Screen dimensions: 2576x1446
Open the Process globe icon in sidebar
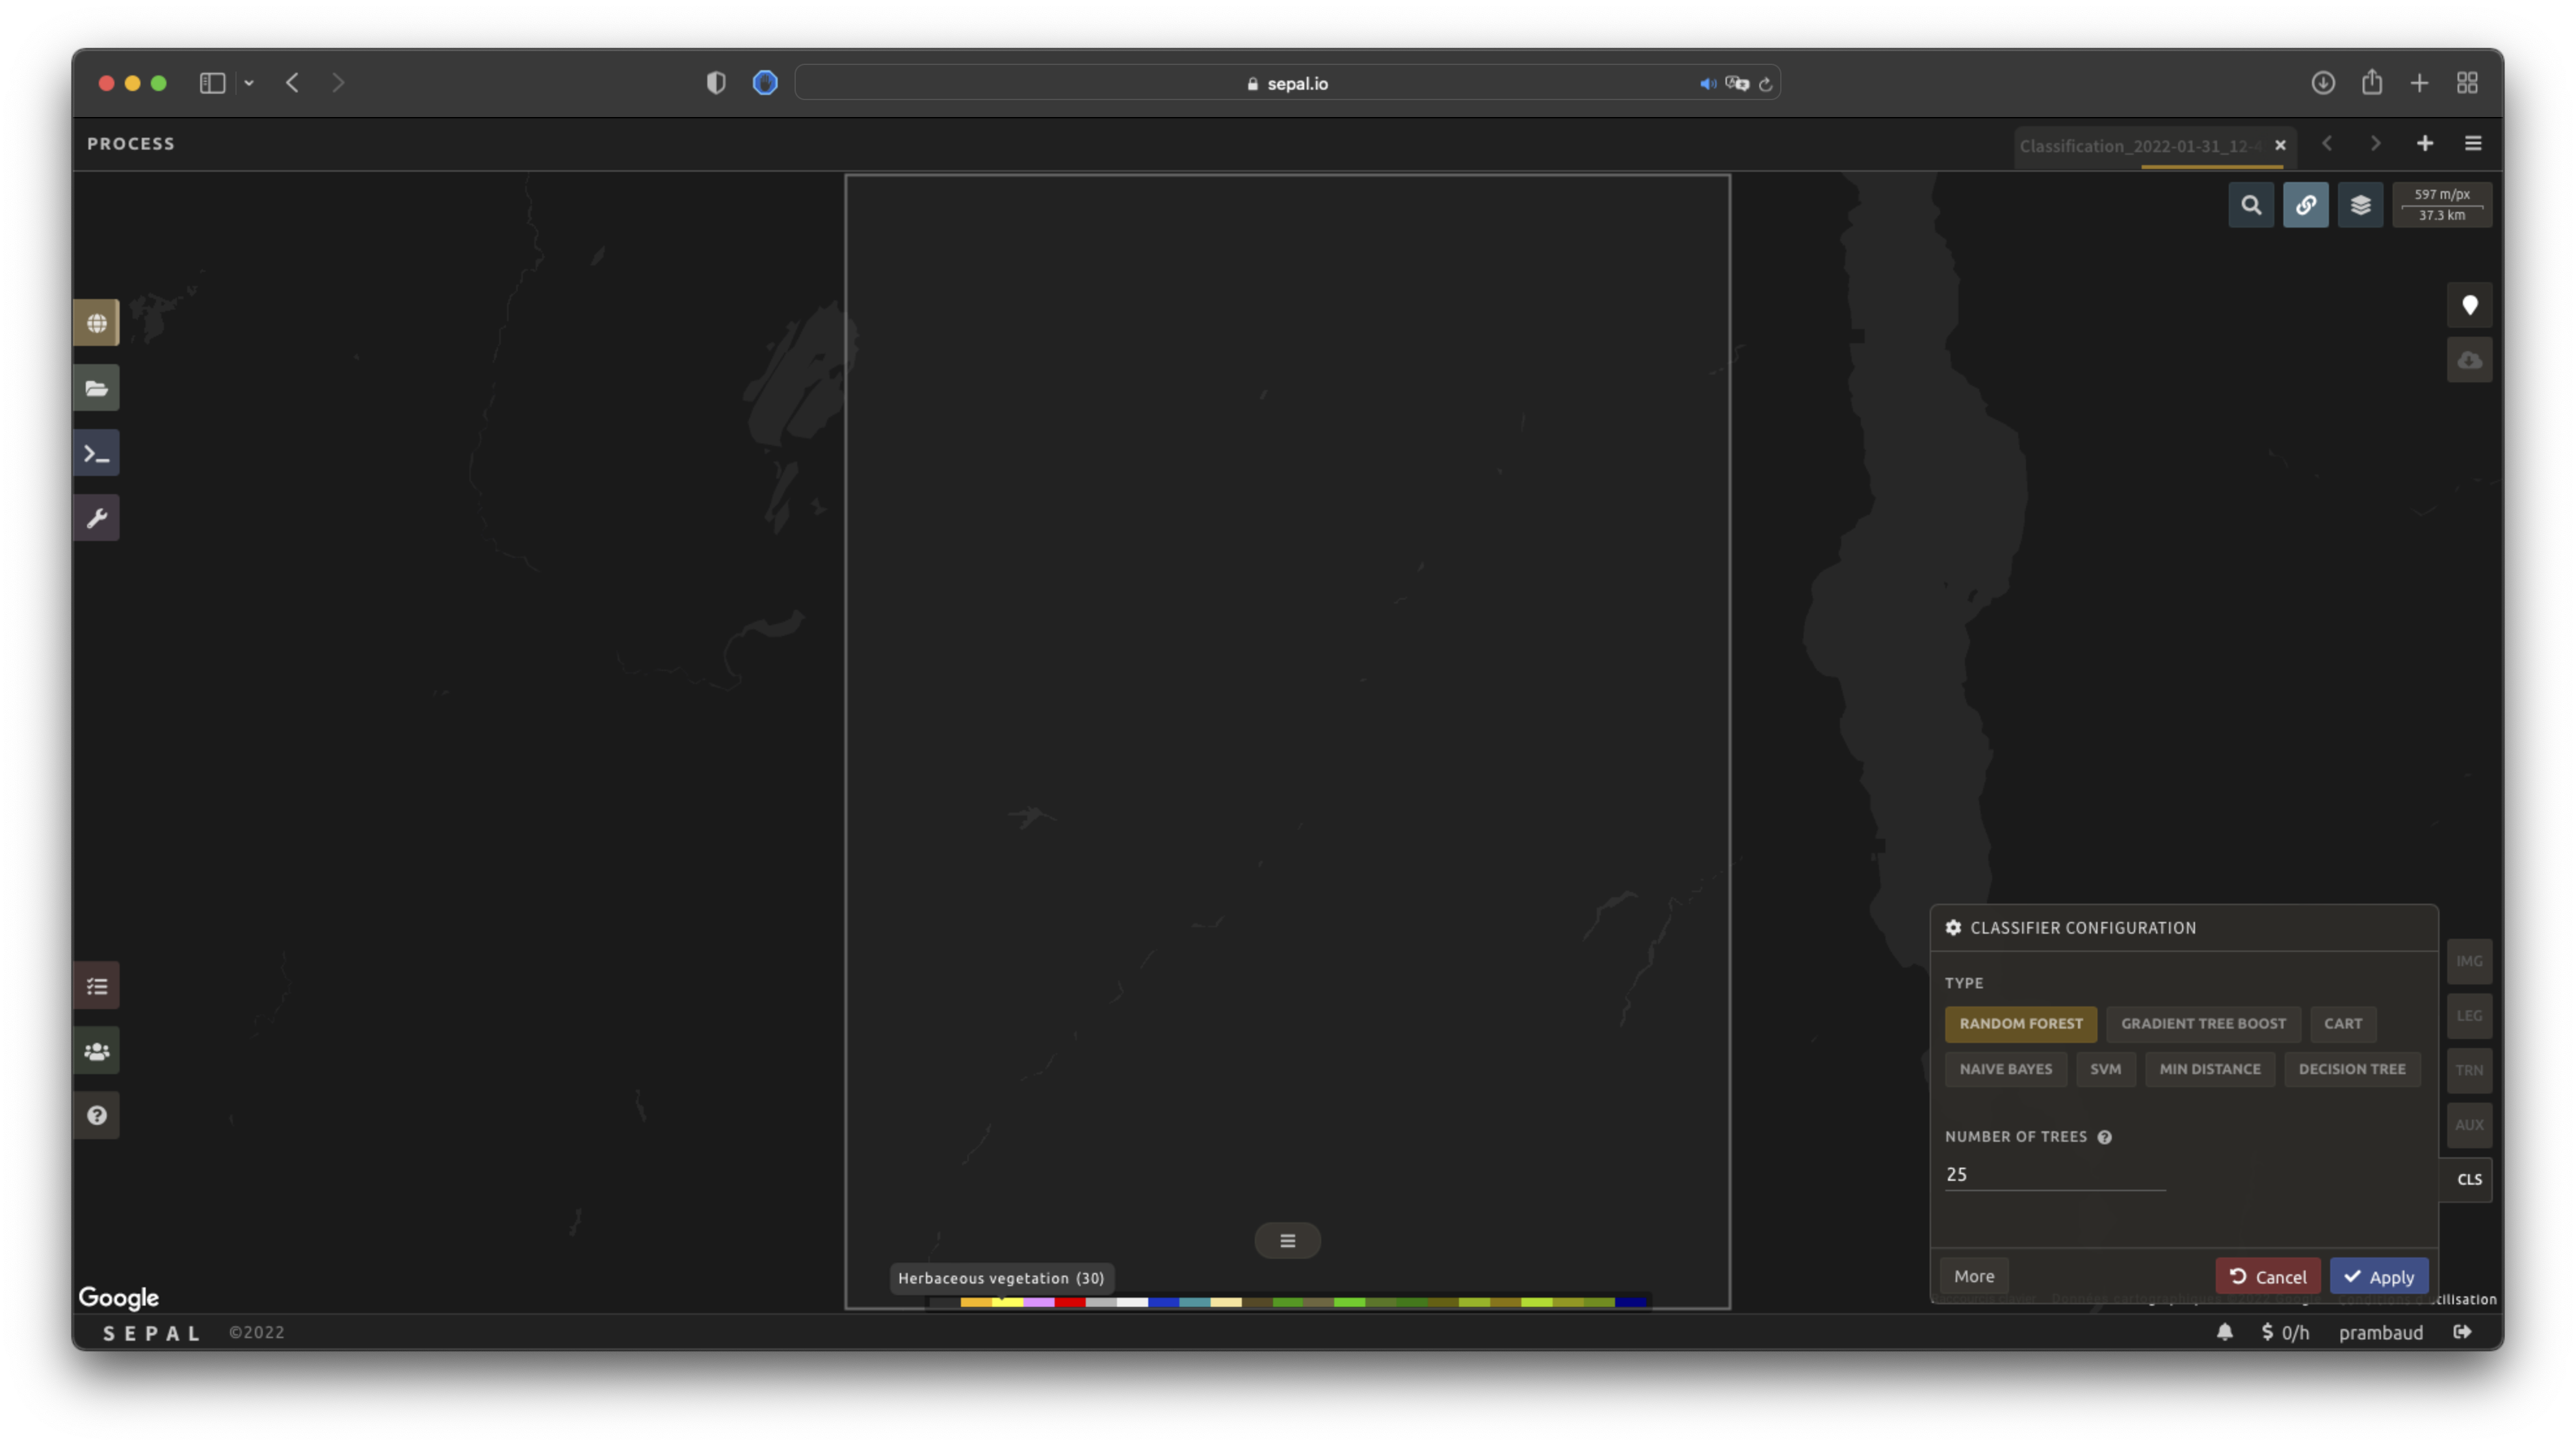(96, 323)
